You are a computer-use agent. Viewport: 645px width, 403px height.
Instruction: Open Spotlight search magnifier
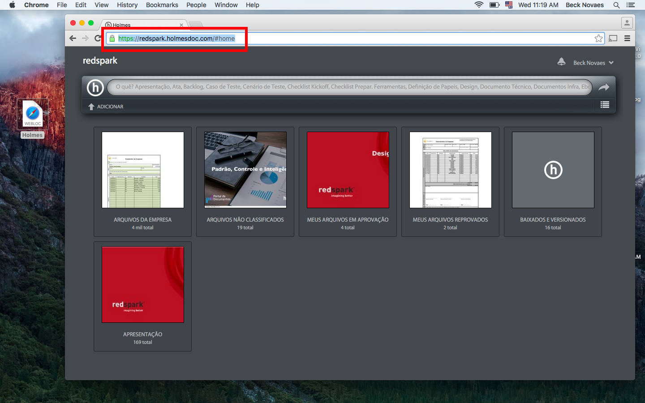[x=616, y=5]
